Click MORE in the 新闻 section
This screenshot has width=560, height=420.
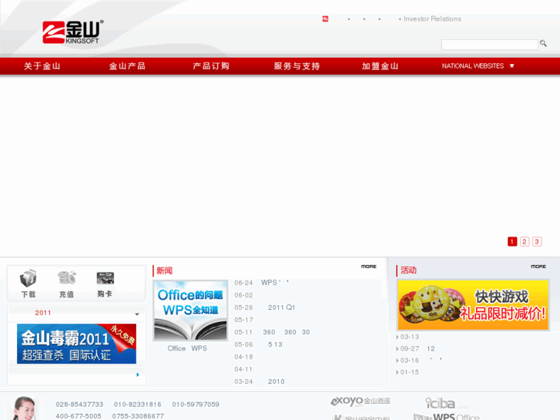pyautogui.click(x=368, y=267)
